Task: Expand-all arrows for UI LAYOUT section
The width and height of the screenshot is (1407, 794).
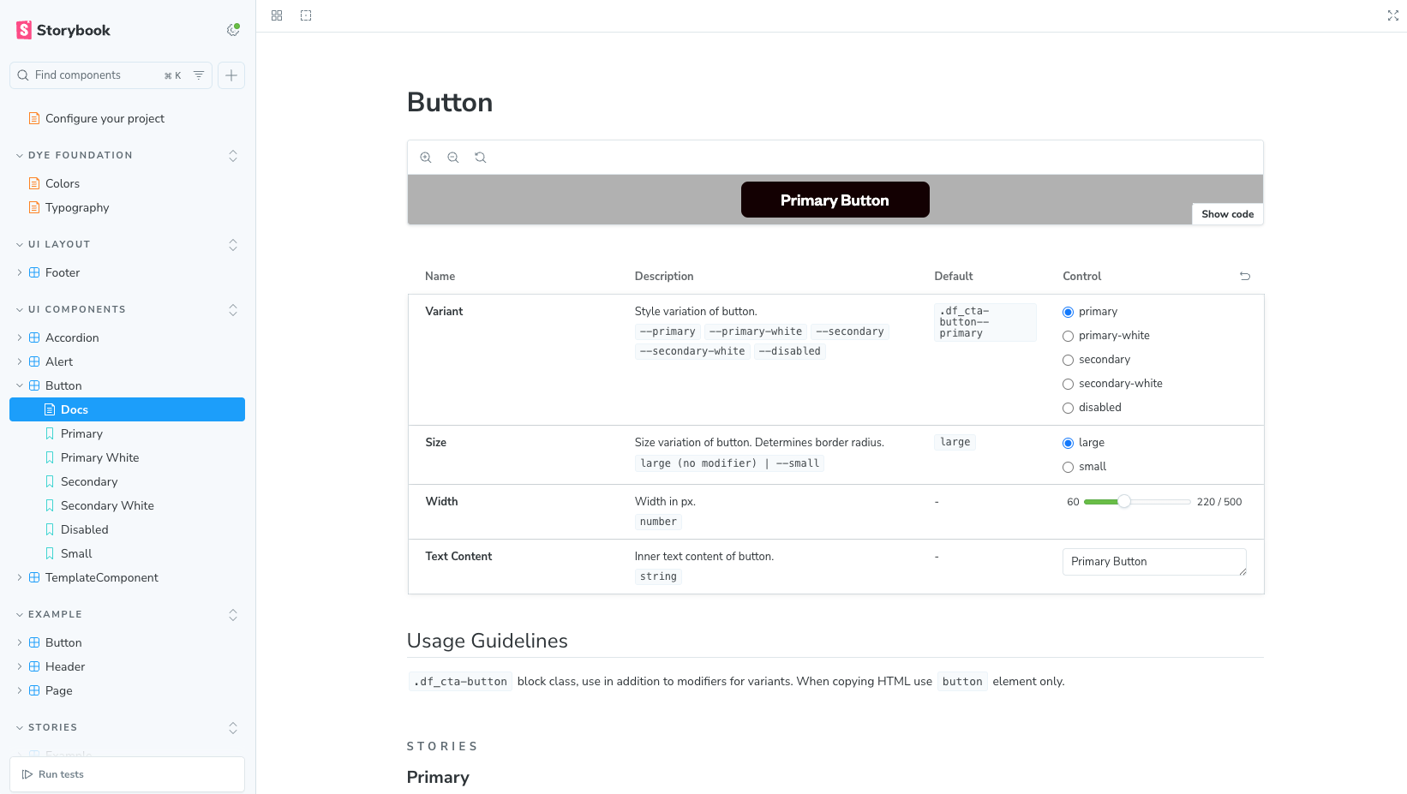Action: pos(233,244)
